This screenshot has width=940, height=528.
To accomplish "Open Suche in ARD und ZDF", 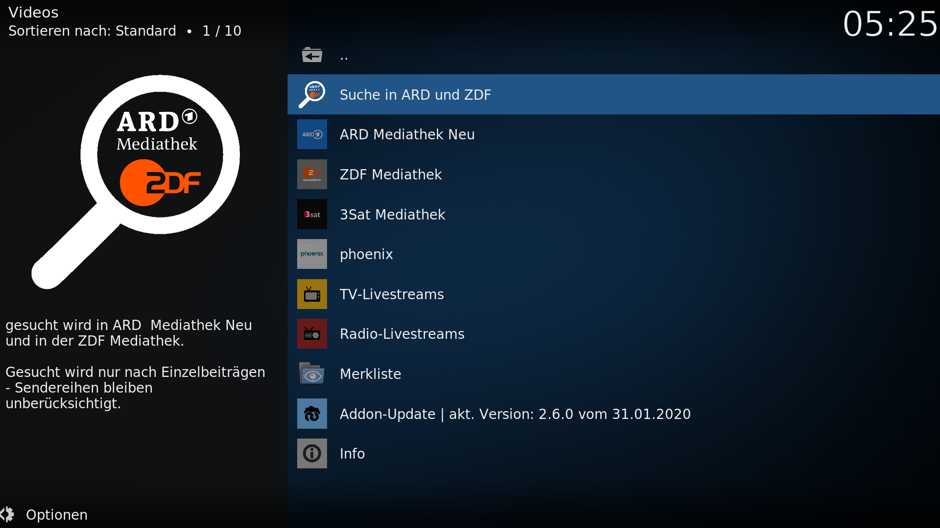I will click(x=613, y=94).
